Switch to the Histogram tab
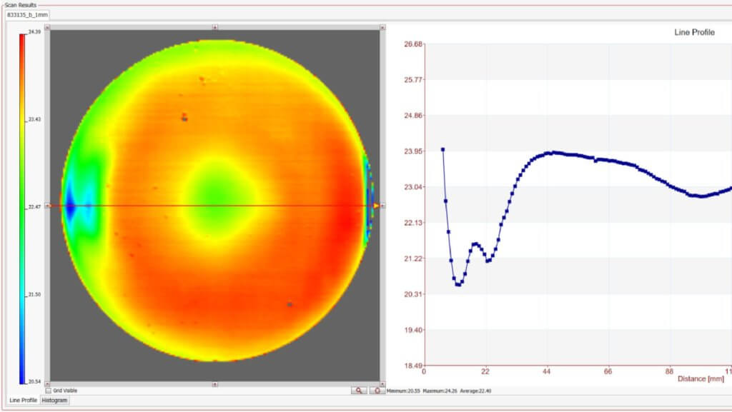Screen dimensions: 732x412 55,401
